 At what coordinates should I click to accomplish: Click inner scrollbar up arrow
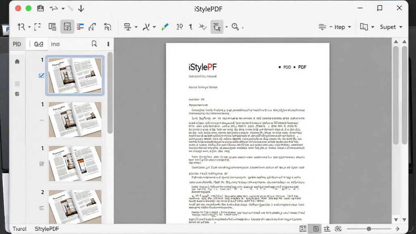pos(396,42)
